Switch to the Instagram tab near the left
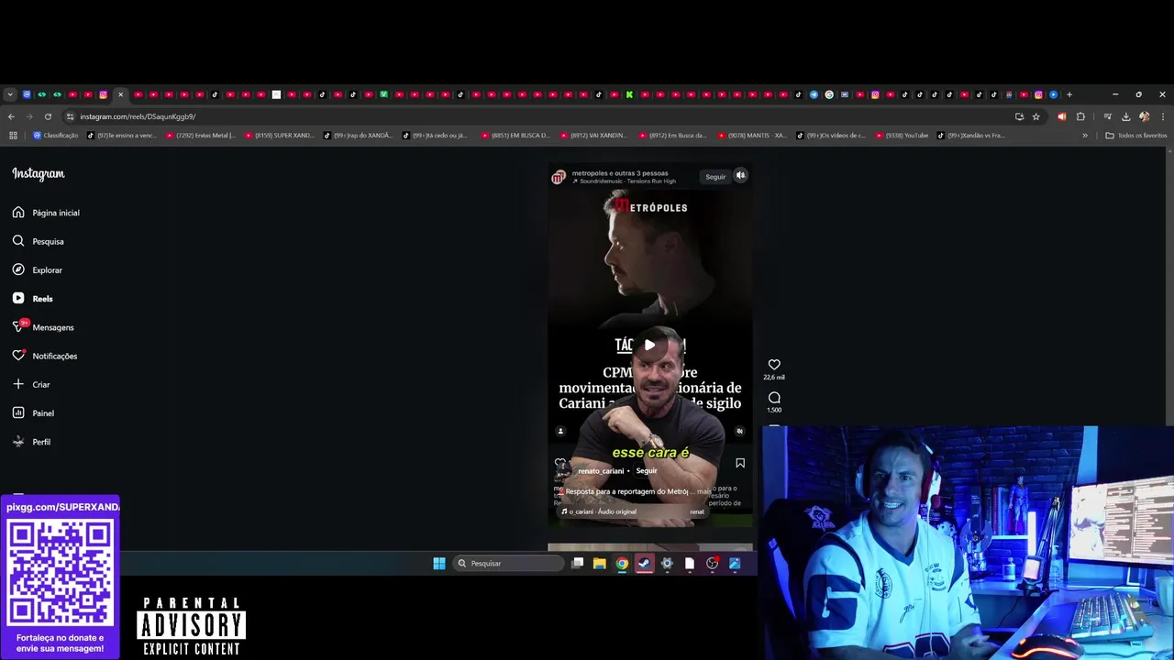Screen dimensions: 1174x660 coord(104,94)
